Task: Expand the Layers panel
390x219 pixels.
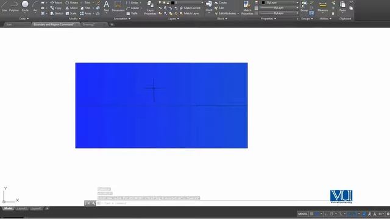Action: coord(174,19)
